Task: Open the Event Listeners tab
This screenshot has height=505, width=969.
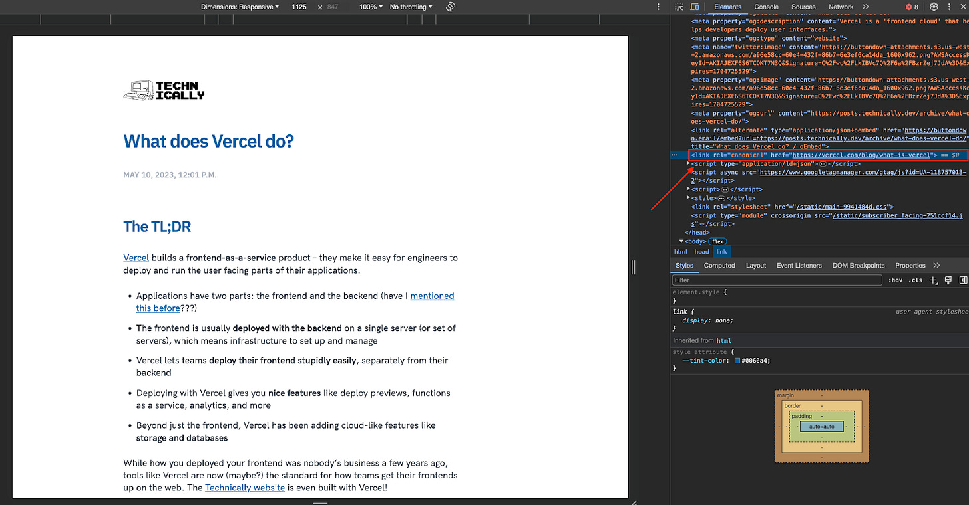Action: [x=799, y=265]
